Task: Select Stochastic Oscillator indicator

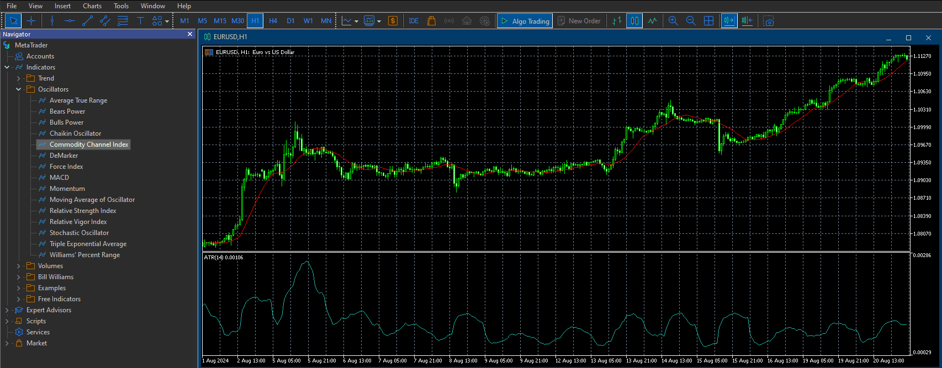Action: [79, 233]
